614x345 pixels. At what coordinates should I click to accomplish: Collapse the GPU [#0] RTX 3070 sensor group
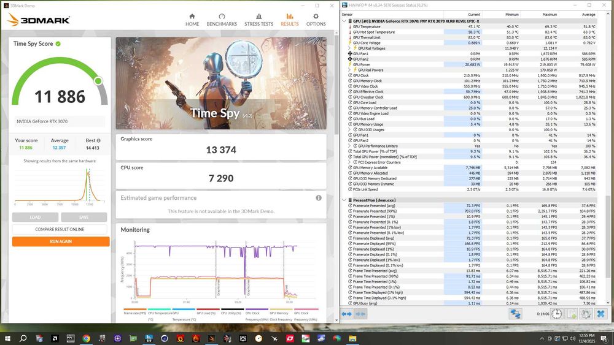pos(344,21)
